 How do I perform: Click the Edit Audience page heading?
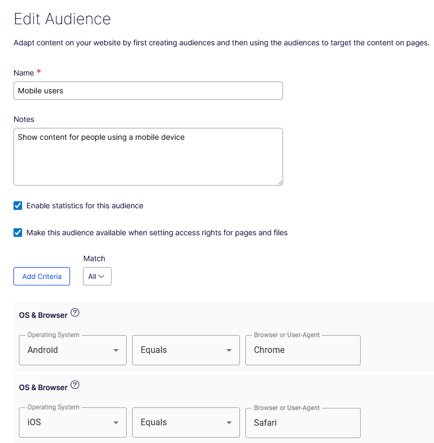tap(62, 19)
